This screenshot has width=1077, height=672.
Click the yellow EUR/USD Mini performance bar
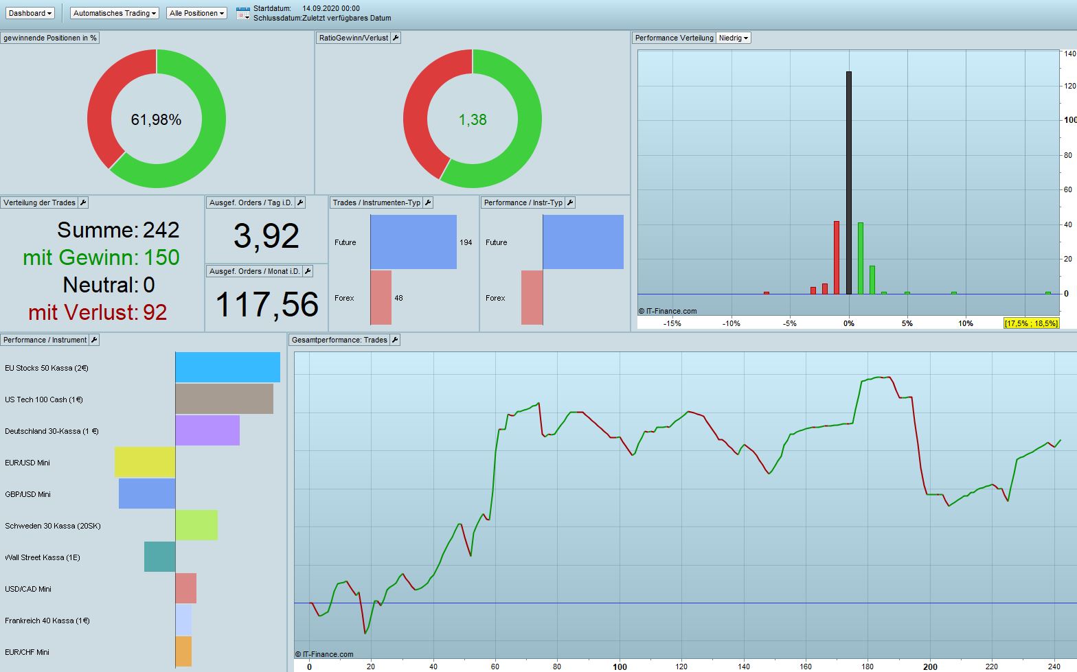click(x=145, y=462)
